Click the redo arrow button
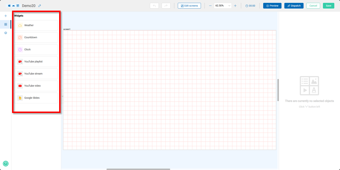The height and width of the screenshot is (170, 340). coord(166,6)
